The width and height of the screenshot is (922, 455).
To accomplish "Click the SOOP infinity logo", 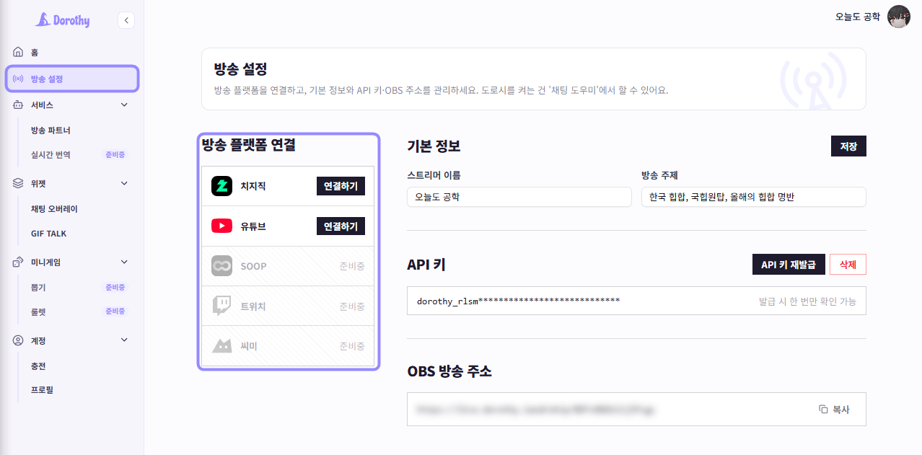I will pos(221,266).
